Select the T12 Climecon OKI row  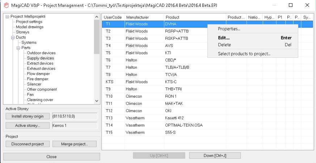(x=208, y=111)
